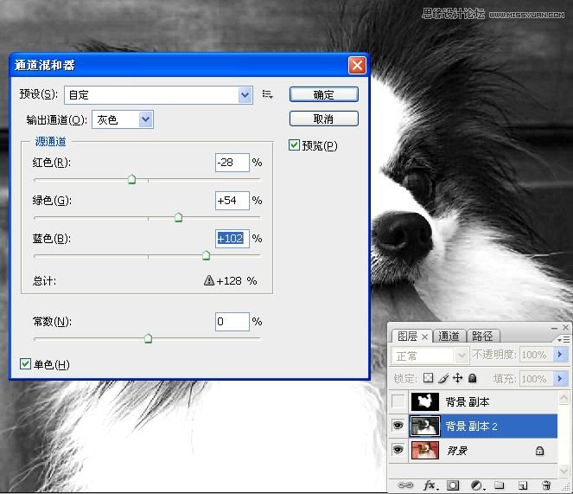The height and width of the screenshot is (494, 573).
Task: Click the 红色 value field -28
Action: coord(232,163)
